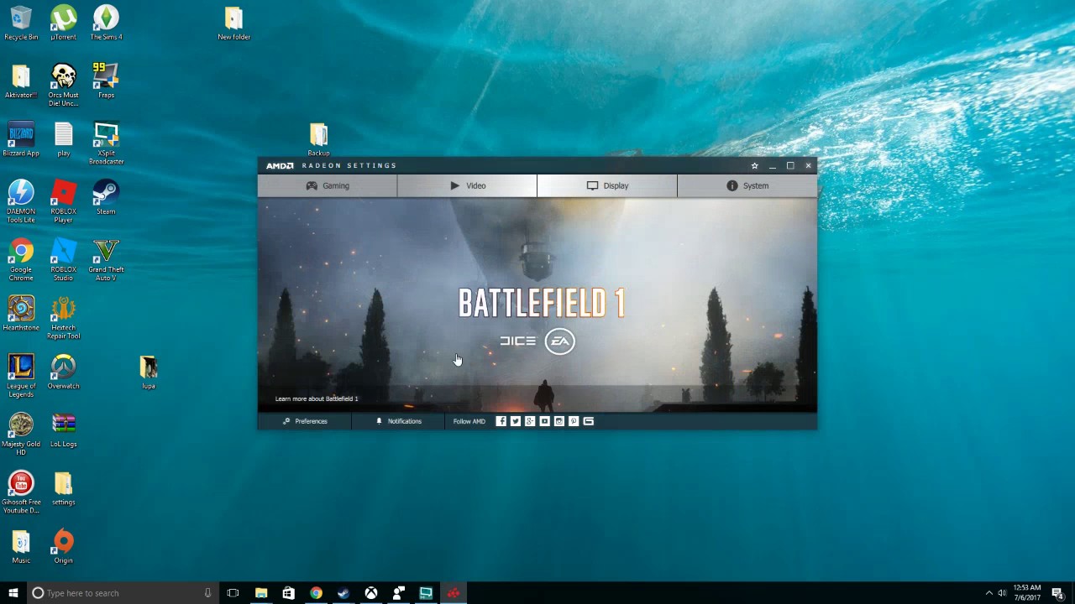Select Backup folder on desktop
The image size is (1075, 604).
(318, 139)
